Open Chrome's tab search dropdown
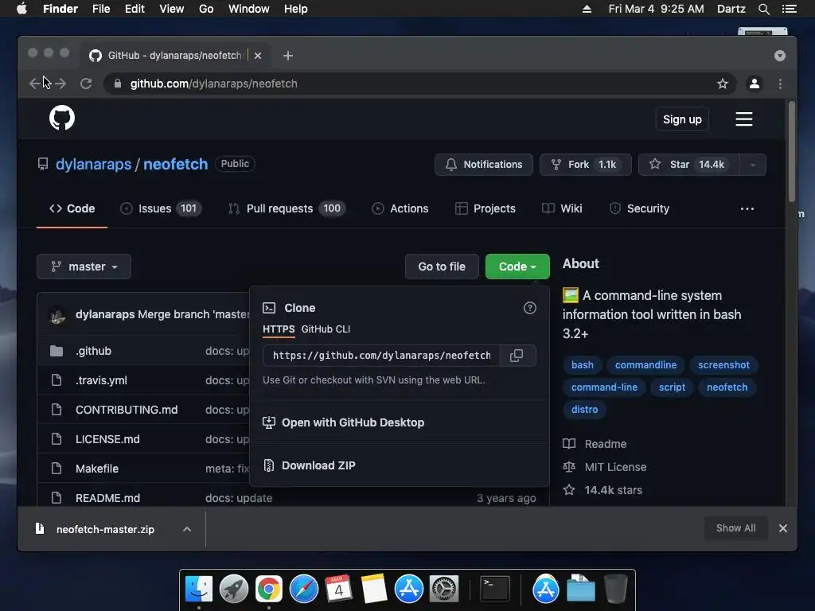Screen dimensions: 815x611 [x=780, y=56]
